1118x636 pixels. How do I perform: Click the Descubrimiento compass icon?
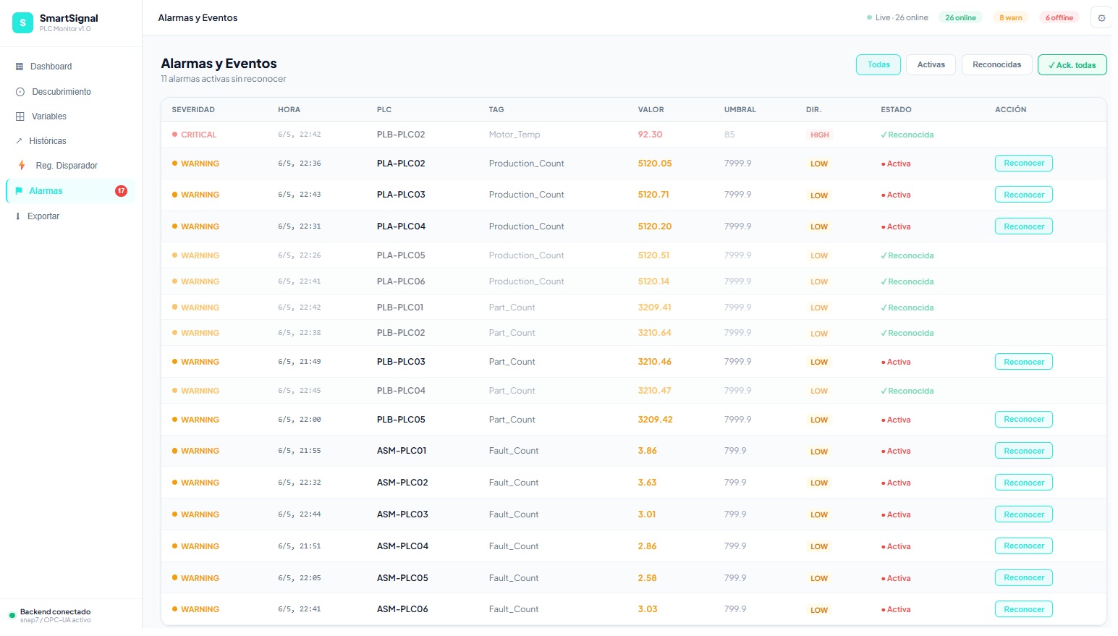point(20,92)
